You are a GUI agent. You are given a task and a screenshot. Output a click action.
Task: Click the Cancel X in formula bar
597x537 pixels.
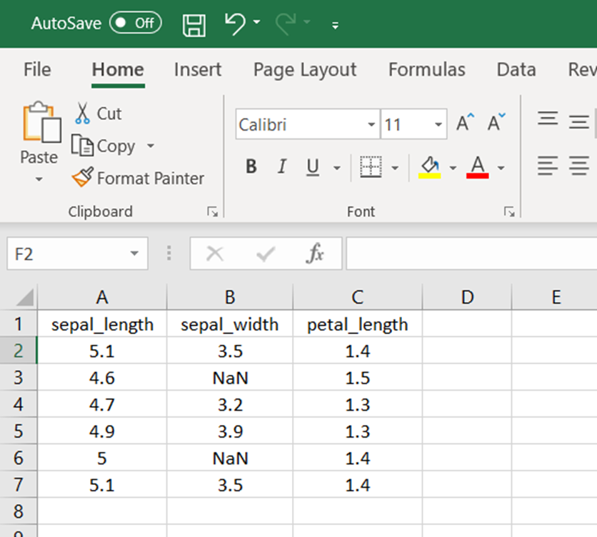(215, 254)
